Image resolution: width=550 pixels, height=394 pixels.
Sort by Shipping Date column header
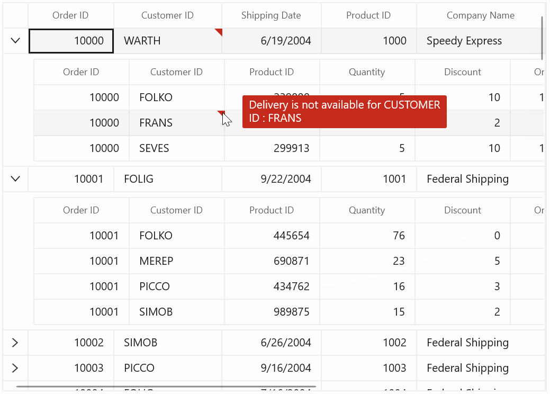tap(271, 15)
